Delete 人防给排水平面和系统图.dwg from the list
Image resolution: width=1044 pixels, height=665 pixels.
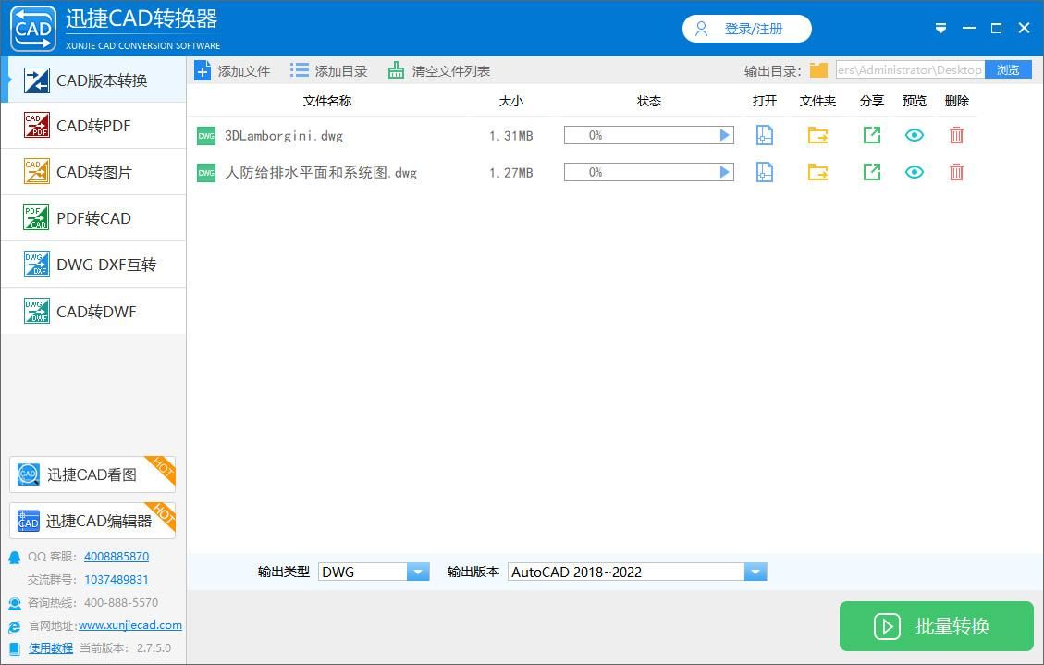[956, 172]
